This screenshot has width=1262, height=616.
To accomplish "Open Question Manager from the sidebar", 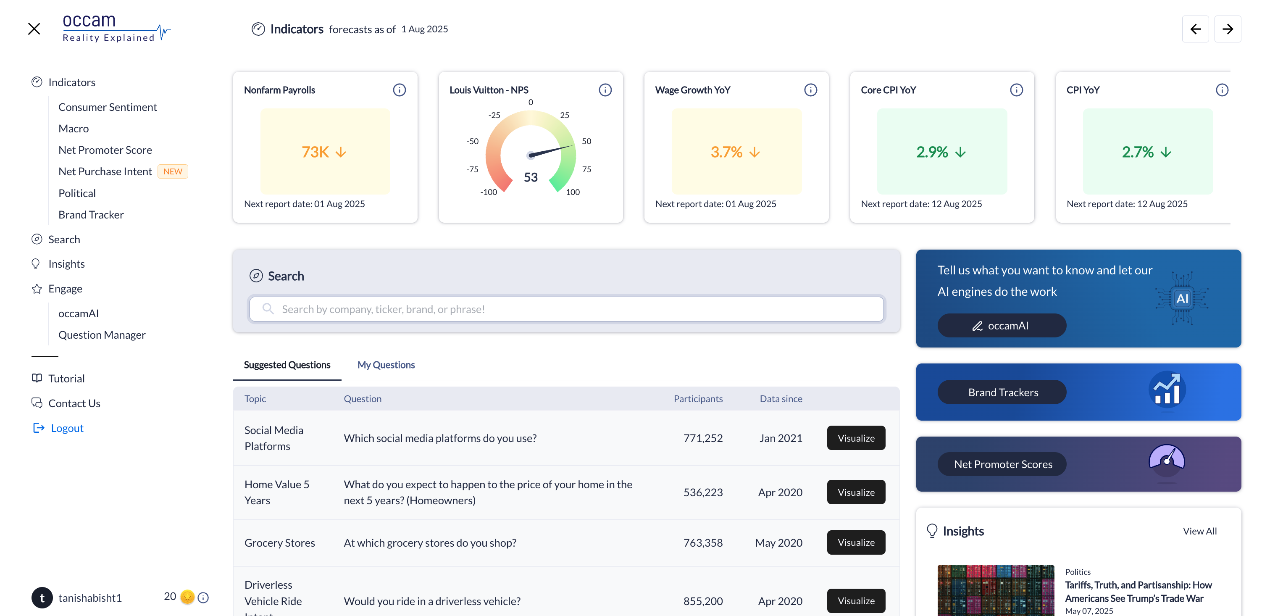I will [102, 335].
